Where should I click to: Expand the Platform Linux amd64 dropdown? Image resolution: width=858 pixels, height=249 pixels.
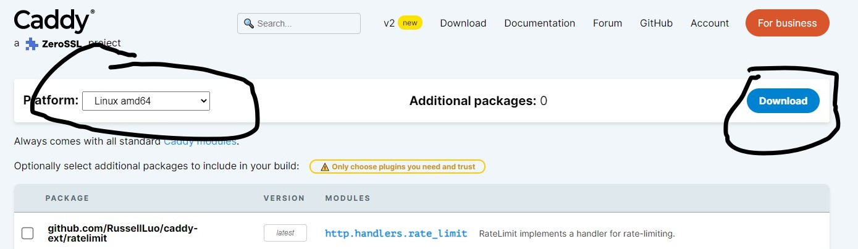click(146, 101)
